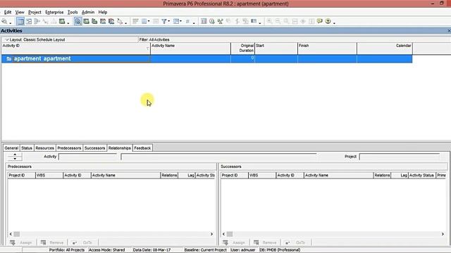Click the Activity ID input field
Image resolution: width=451 pixels, height=253 pixels.
tap(88, 157)
